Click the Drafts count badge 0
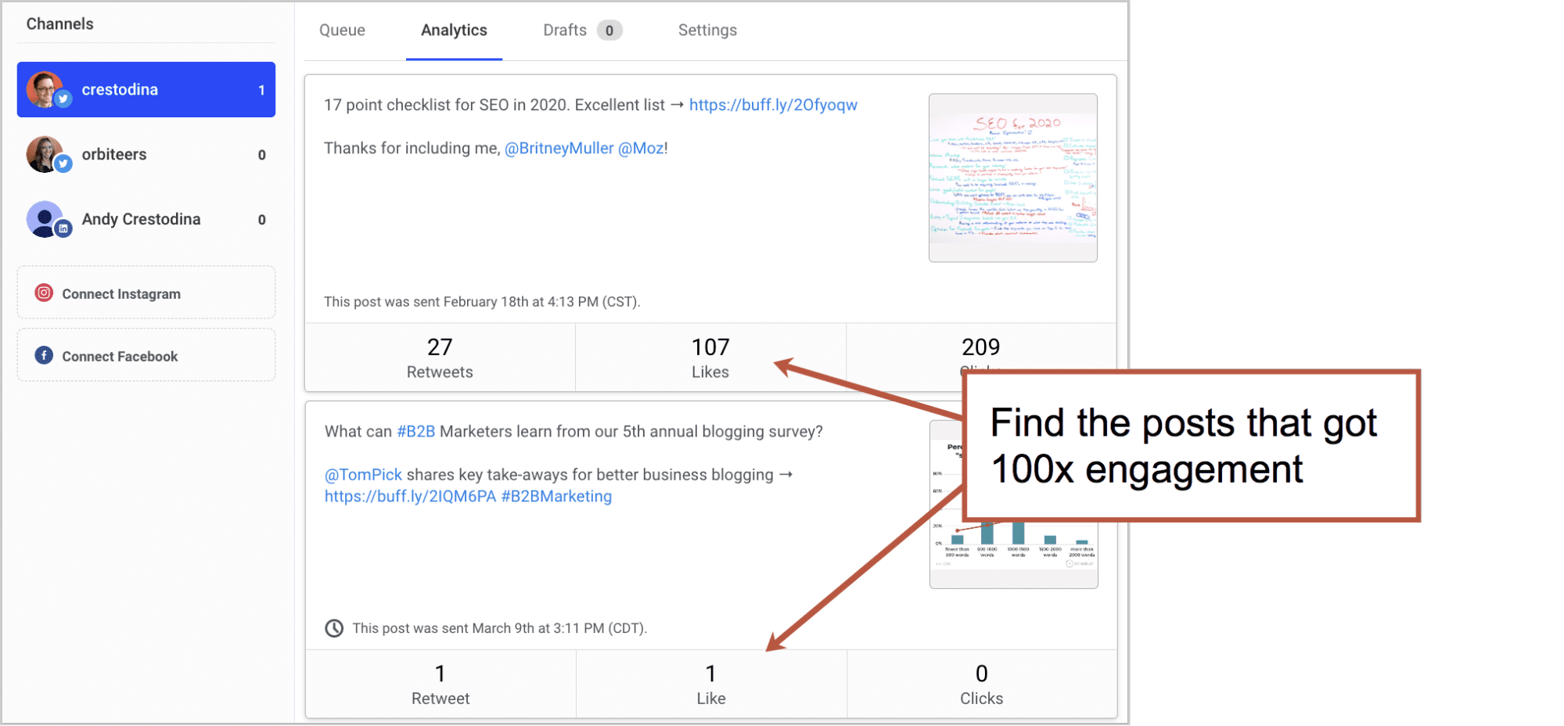The image size is (1564, 726). pos(609,31)
